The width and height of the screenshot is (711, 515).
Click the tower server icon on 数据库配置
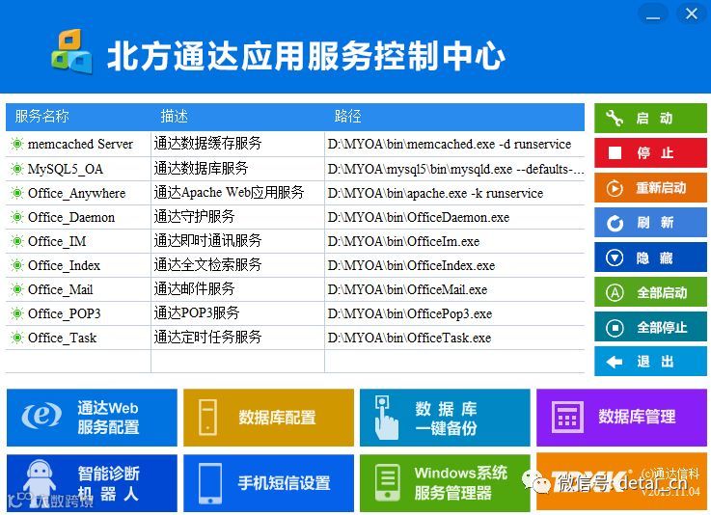(x=207, y=417)
